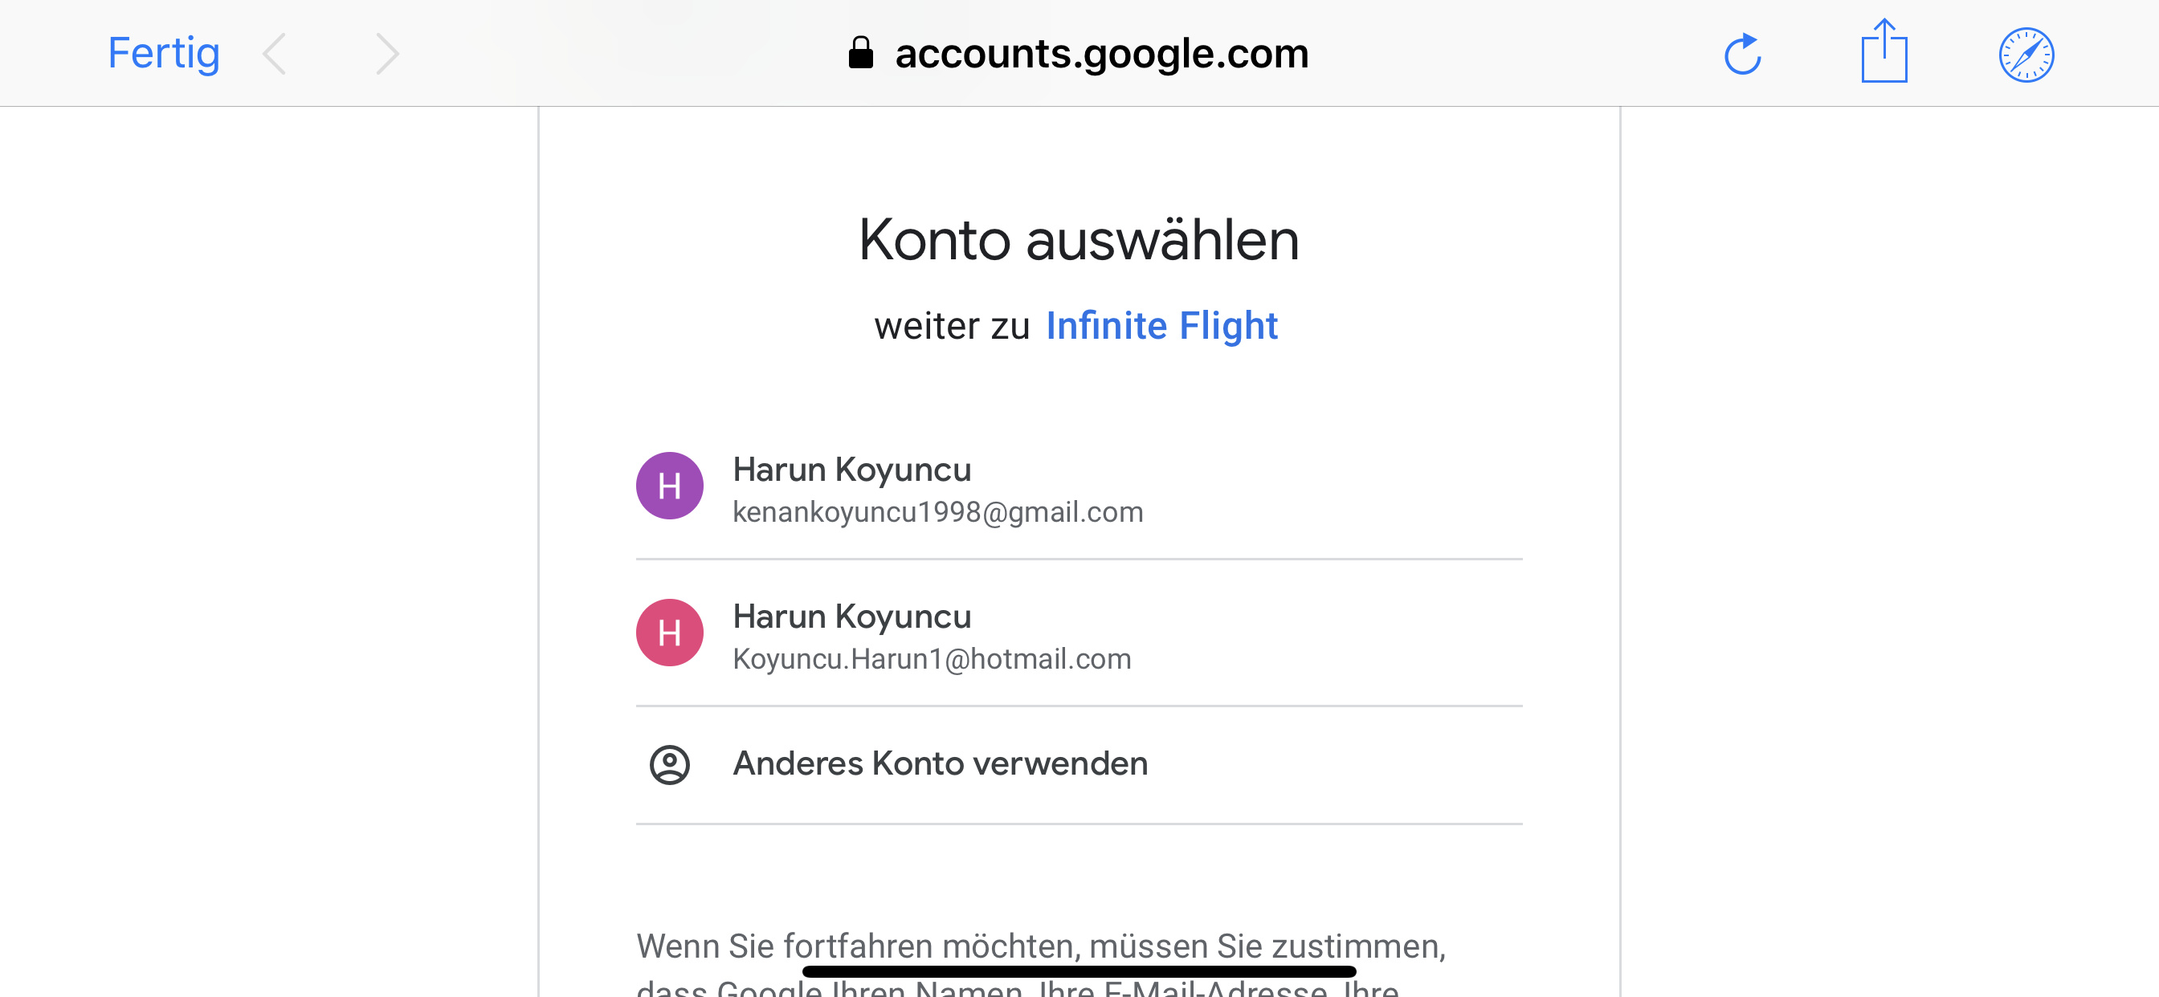Go forward with the right chevron
The image size is (2159, 997).
coord(386,55)
